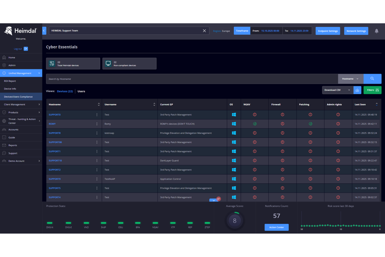
Task: Click the Search by Hostname input field
Action: tap(156, 79)
